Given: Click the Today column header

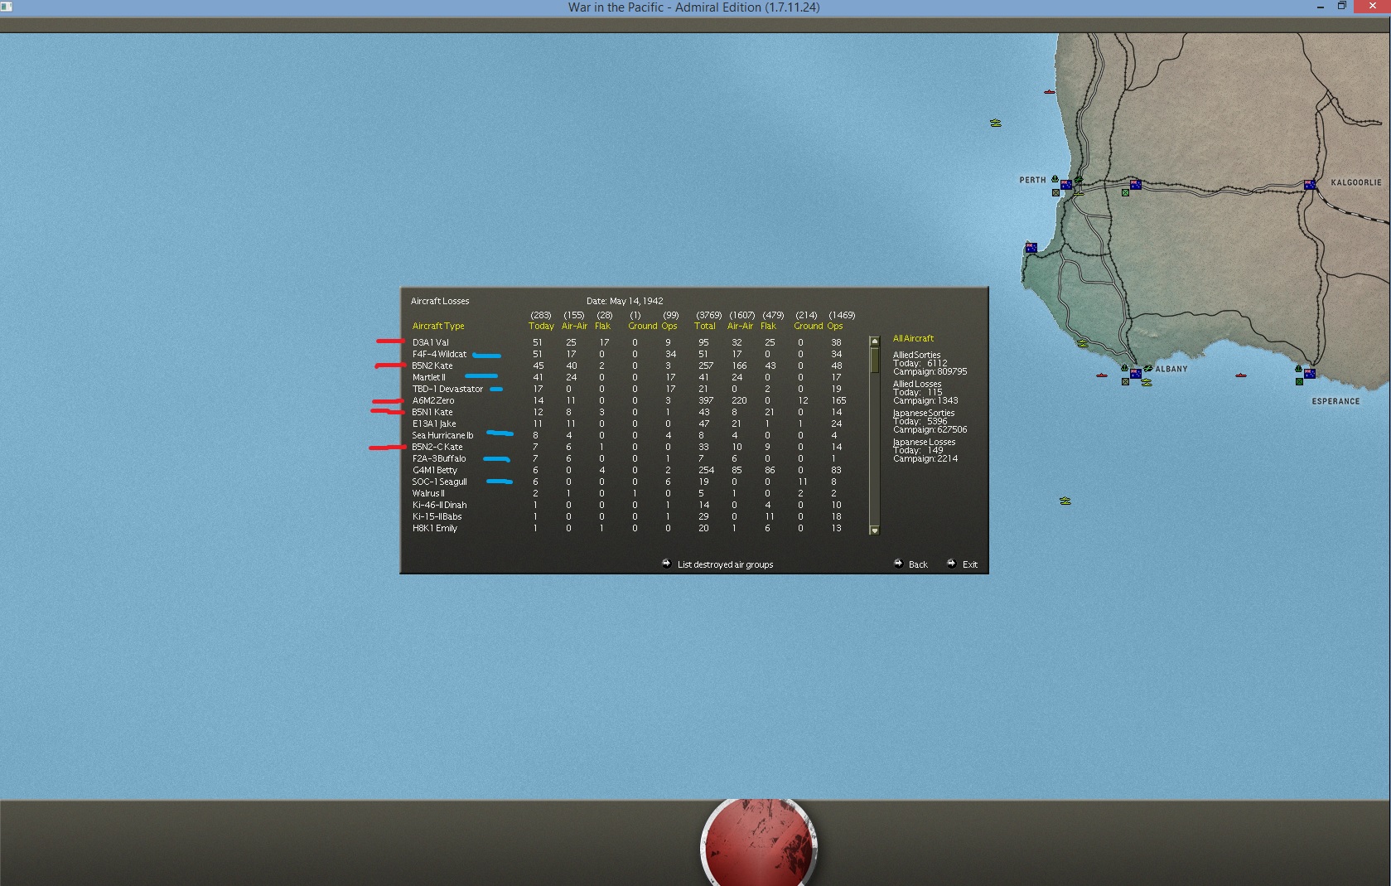Looking at the screenshot, I should pos(541,326).
